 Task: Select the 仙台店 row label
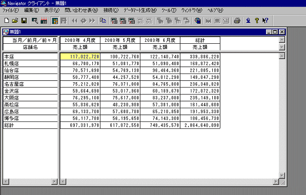pos(30,70)
